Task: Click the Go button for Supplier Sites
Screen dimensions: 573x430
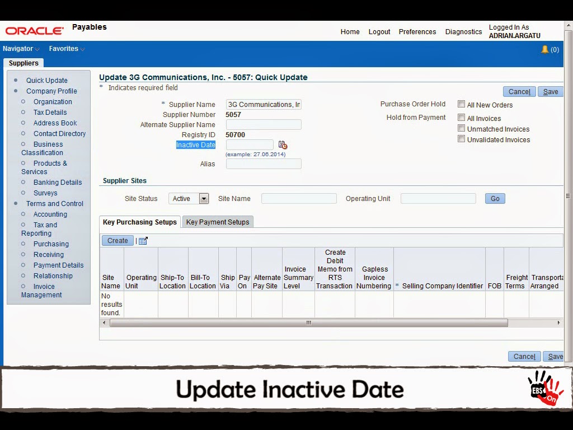Action: [x=495, y=198]
